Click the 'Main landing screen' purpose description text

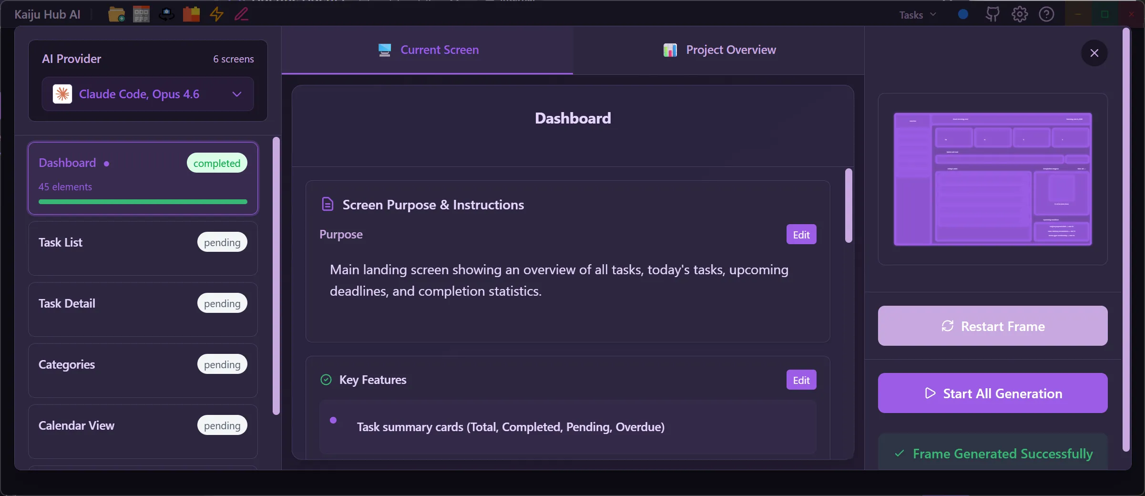click(x=559, y=280)
